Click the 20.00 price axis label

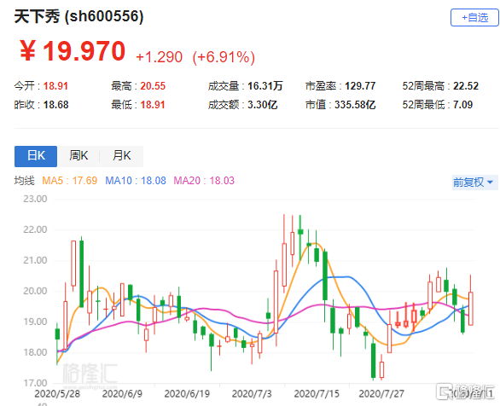[x=35, y=291]
